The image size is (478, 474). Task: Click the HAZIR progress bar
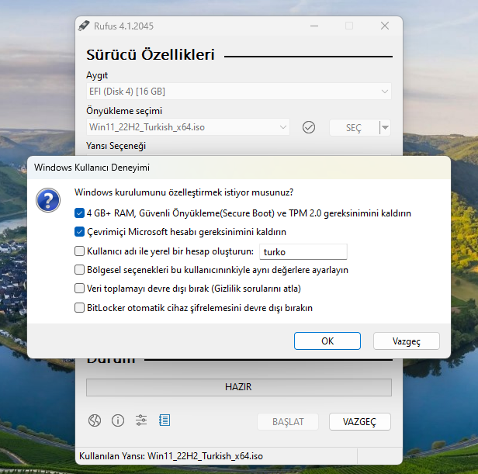[x=239, y=387]
